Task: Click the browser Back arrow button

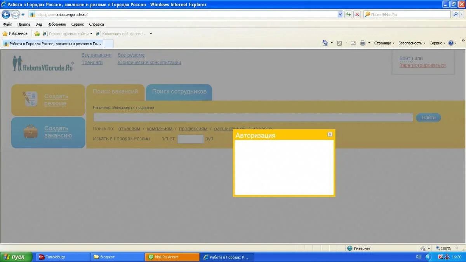Action: point(6,14)
